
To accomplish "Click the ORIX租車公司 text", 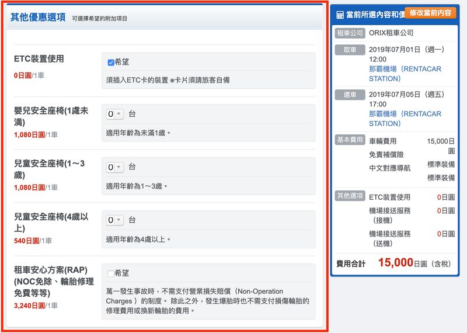I will click(x=391, y=33).
